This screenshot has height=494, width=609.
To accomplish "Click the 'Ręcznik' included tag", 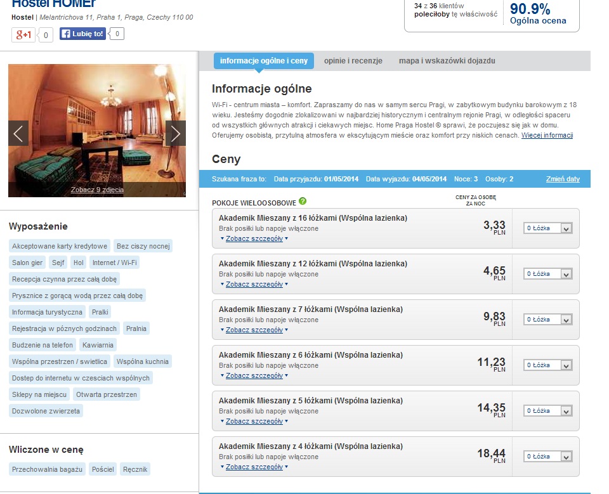I will pyautogui.click(x=135, y=469).
